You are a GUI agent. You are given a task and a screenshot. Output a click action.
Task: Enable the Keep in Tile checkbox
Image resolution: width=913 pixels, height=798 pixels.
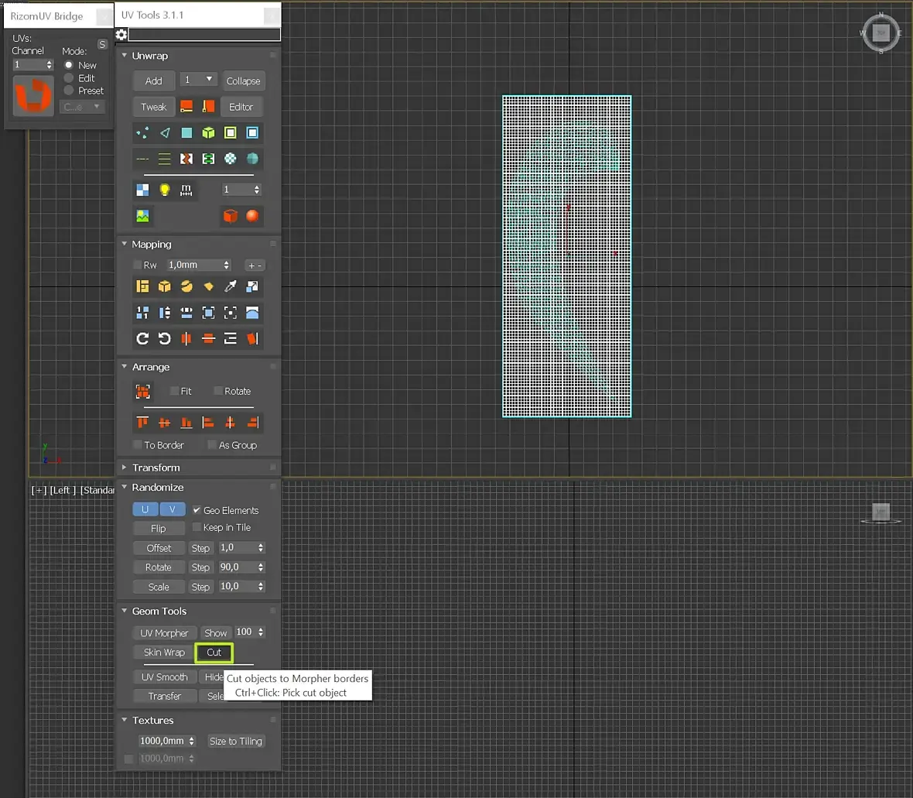pyautogui.click(x=197, y=527)
